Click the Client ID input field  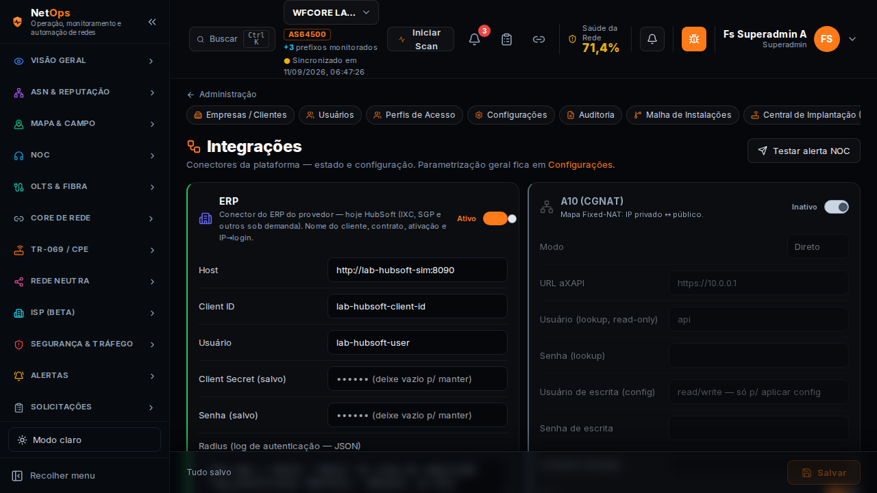pos(417,306)
